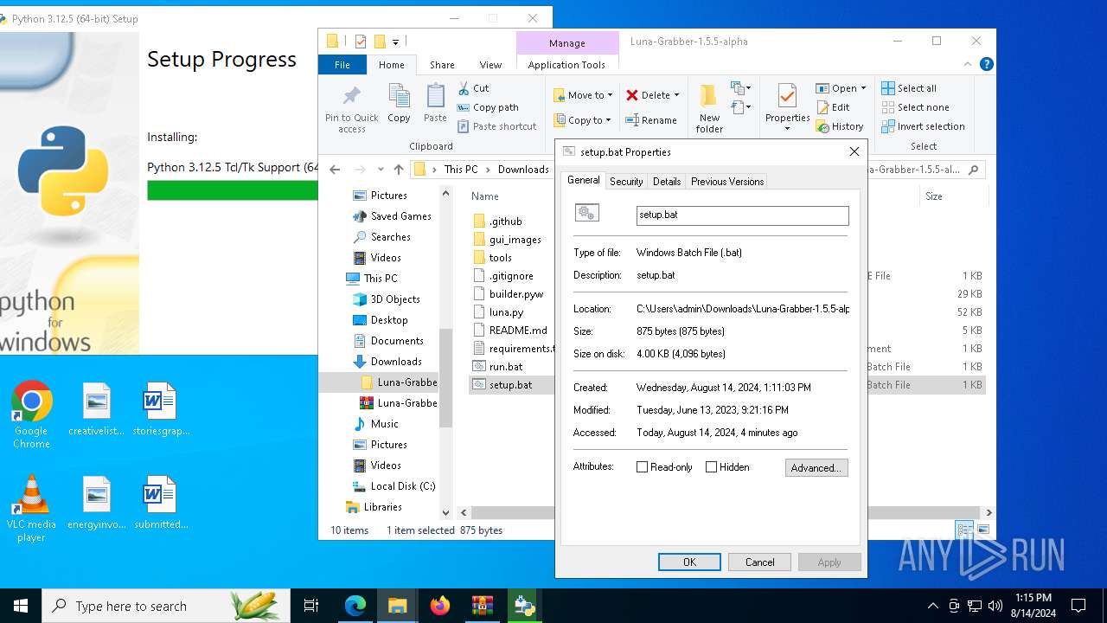Switch to the Share ribbon tab
Image resolution: width=1107 pixels, height=623 pixels.
tap(442, 65)
